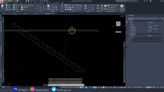The image size is (164, 92).
Task: Click the Color ByLayer swatch in Properties
Action: tap(149, 22)
